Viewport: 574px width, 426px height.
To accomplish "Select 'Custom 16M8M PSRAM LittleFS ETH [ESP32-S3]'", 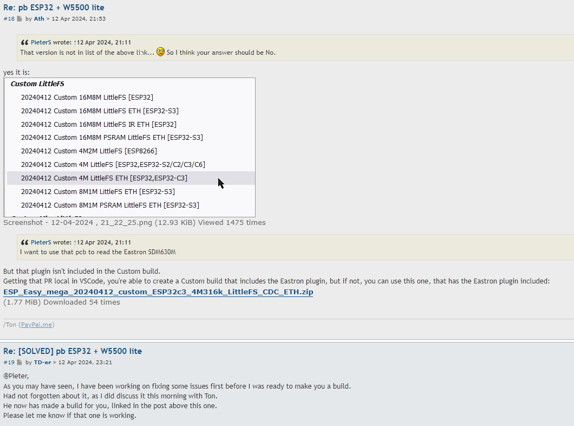I will point(112,137).
